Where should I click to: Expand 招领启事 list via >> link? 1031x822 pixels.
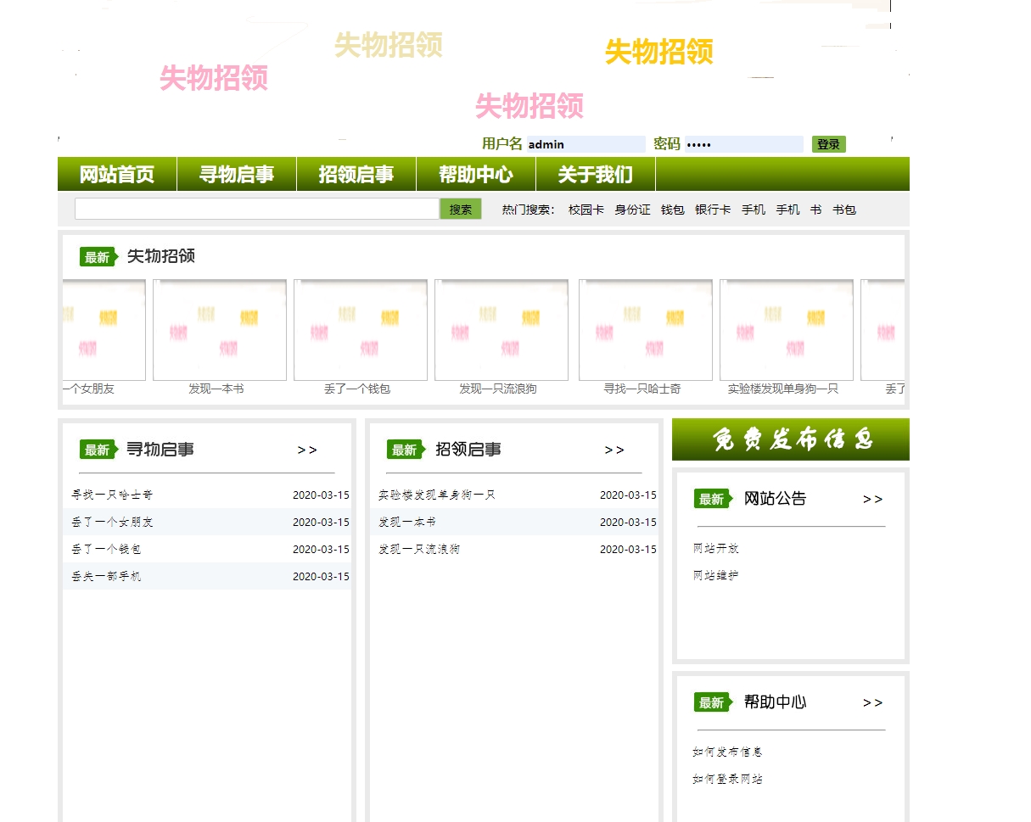pos(614,450)
